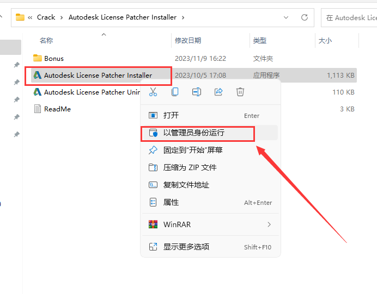Select Autodesk License Patcher Uninstaller file name

pos(92,92)
